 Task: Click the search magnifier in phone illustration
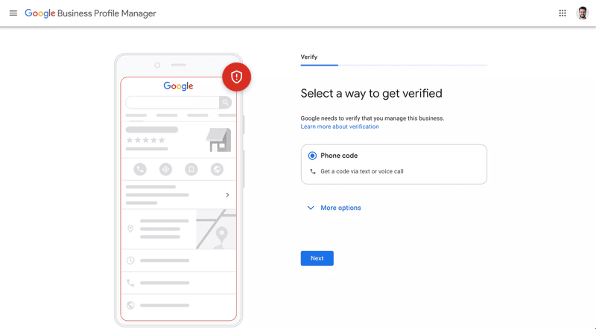click(x=226, y=102)
